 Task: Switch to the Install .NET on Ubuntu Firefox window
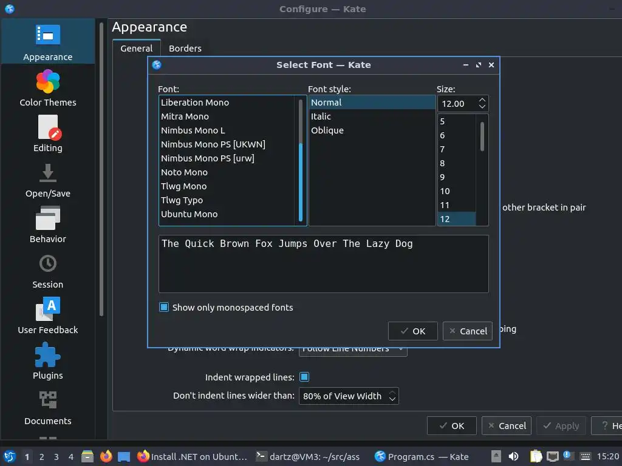point(193,456)
